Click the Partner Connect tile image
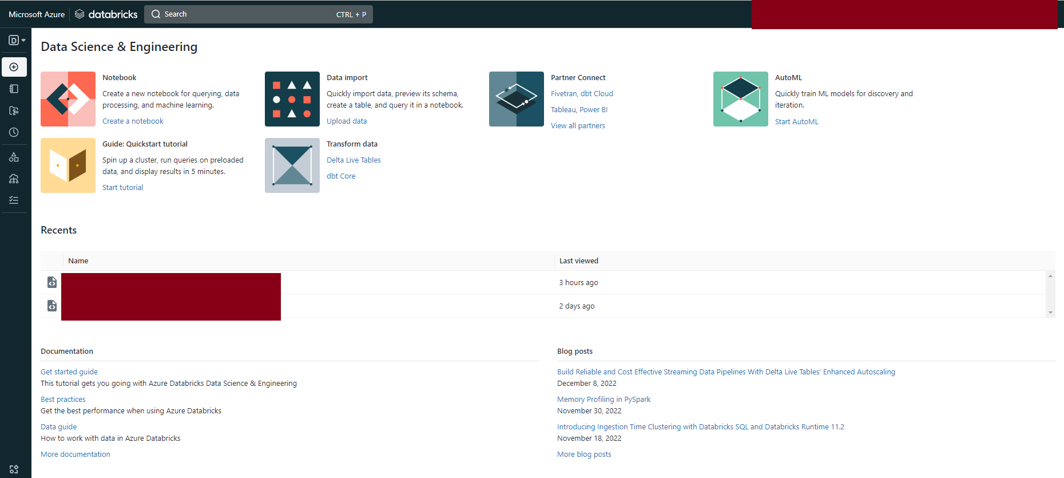Viewport: 1064px width, 478px height. click(517, 99)
